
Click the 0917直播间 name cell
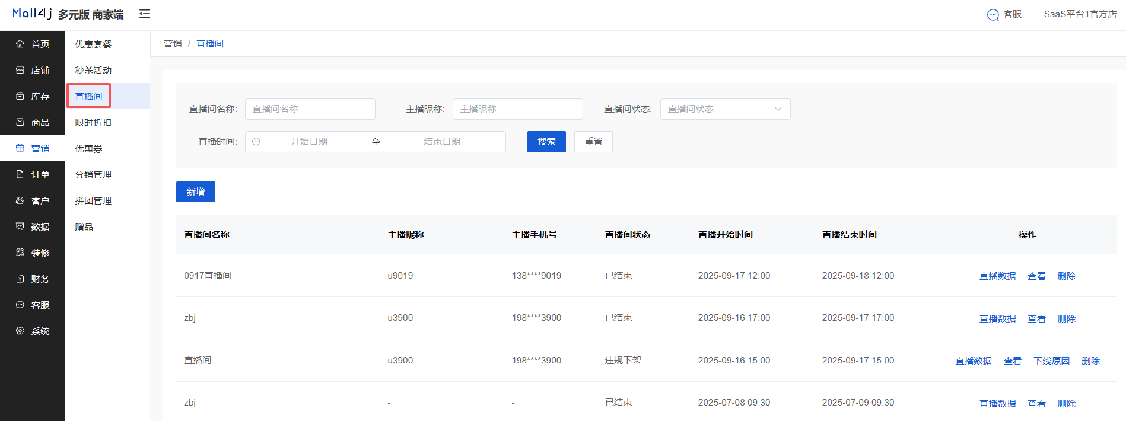coord(208,276)
